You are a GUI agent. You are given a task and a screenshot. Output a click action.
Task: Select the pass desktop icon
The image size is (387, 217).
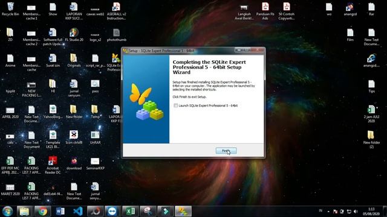coord(96,86)
